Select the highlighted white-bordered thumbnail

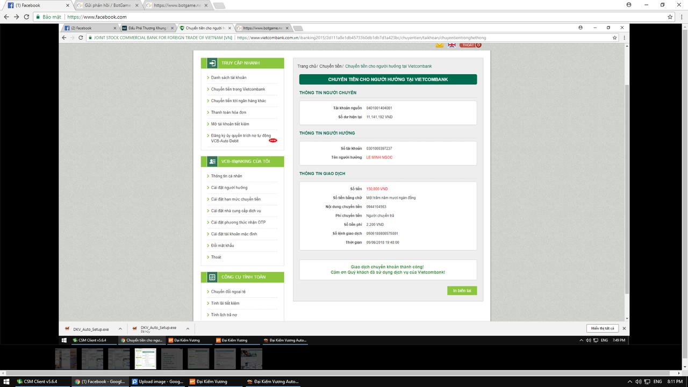click(x=146, y=359)
